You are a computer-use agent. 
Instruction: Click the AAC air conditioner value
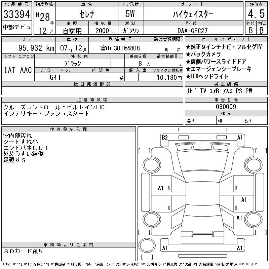tap(26, 70)
